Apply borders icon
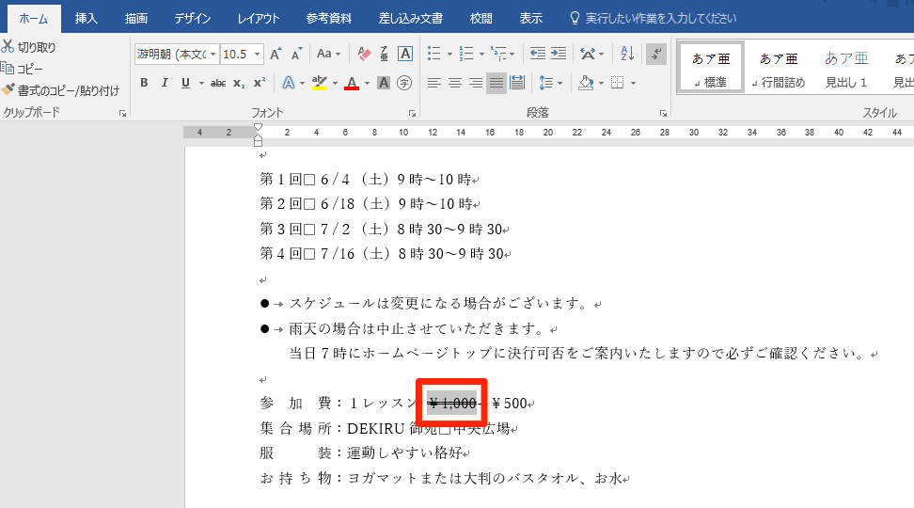This screenshot has width=914, height=508. pos(617,83)
